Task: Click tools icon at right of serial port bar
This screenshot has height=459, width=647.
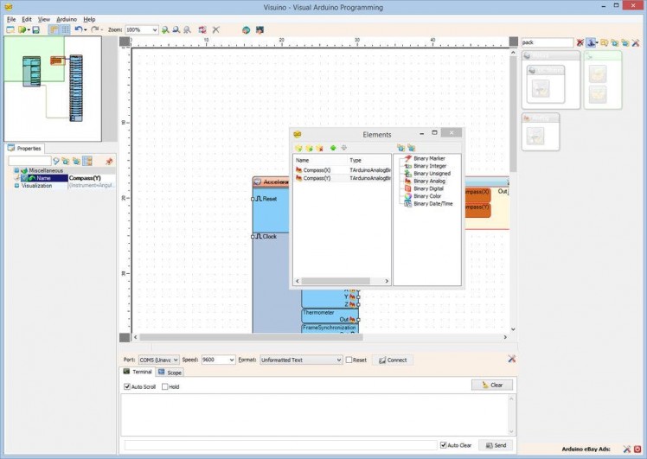Action: [x=512, y=359]
